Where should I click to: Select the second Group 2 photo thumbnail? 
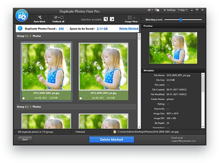click(103, 121)
